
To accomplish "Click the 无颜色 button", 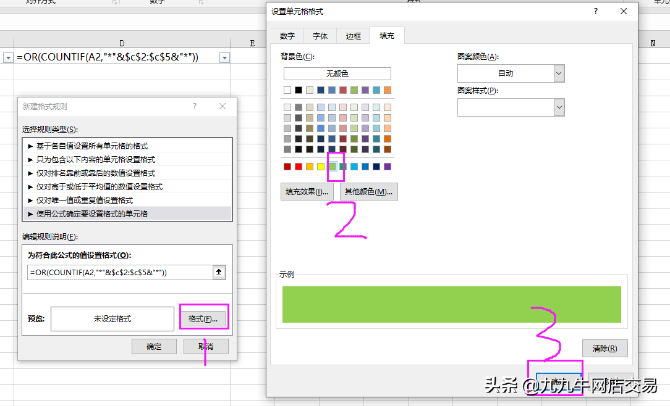I will tap(337, 74).
